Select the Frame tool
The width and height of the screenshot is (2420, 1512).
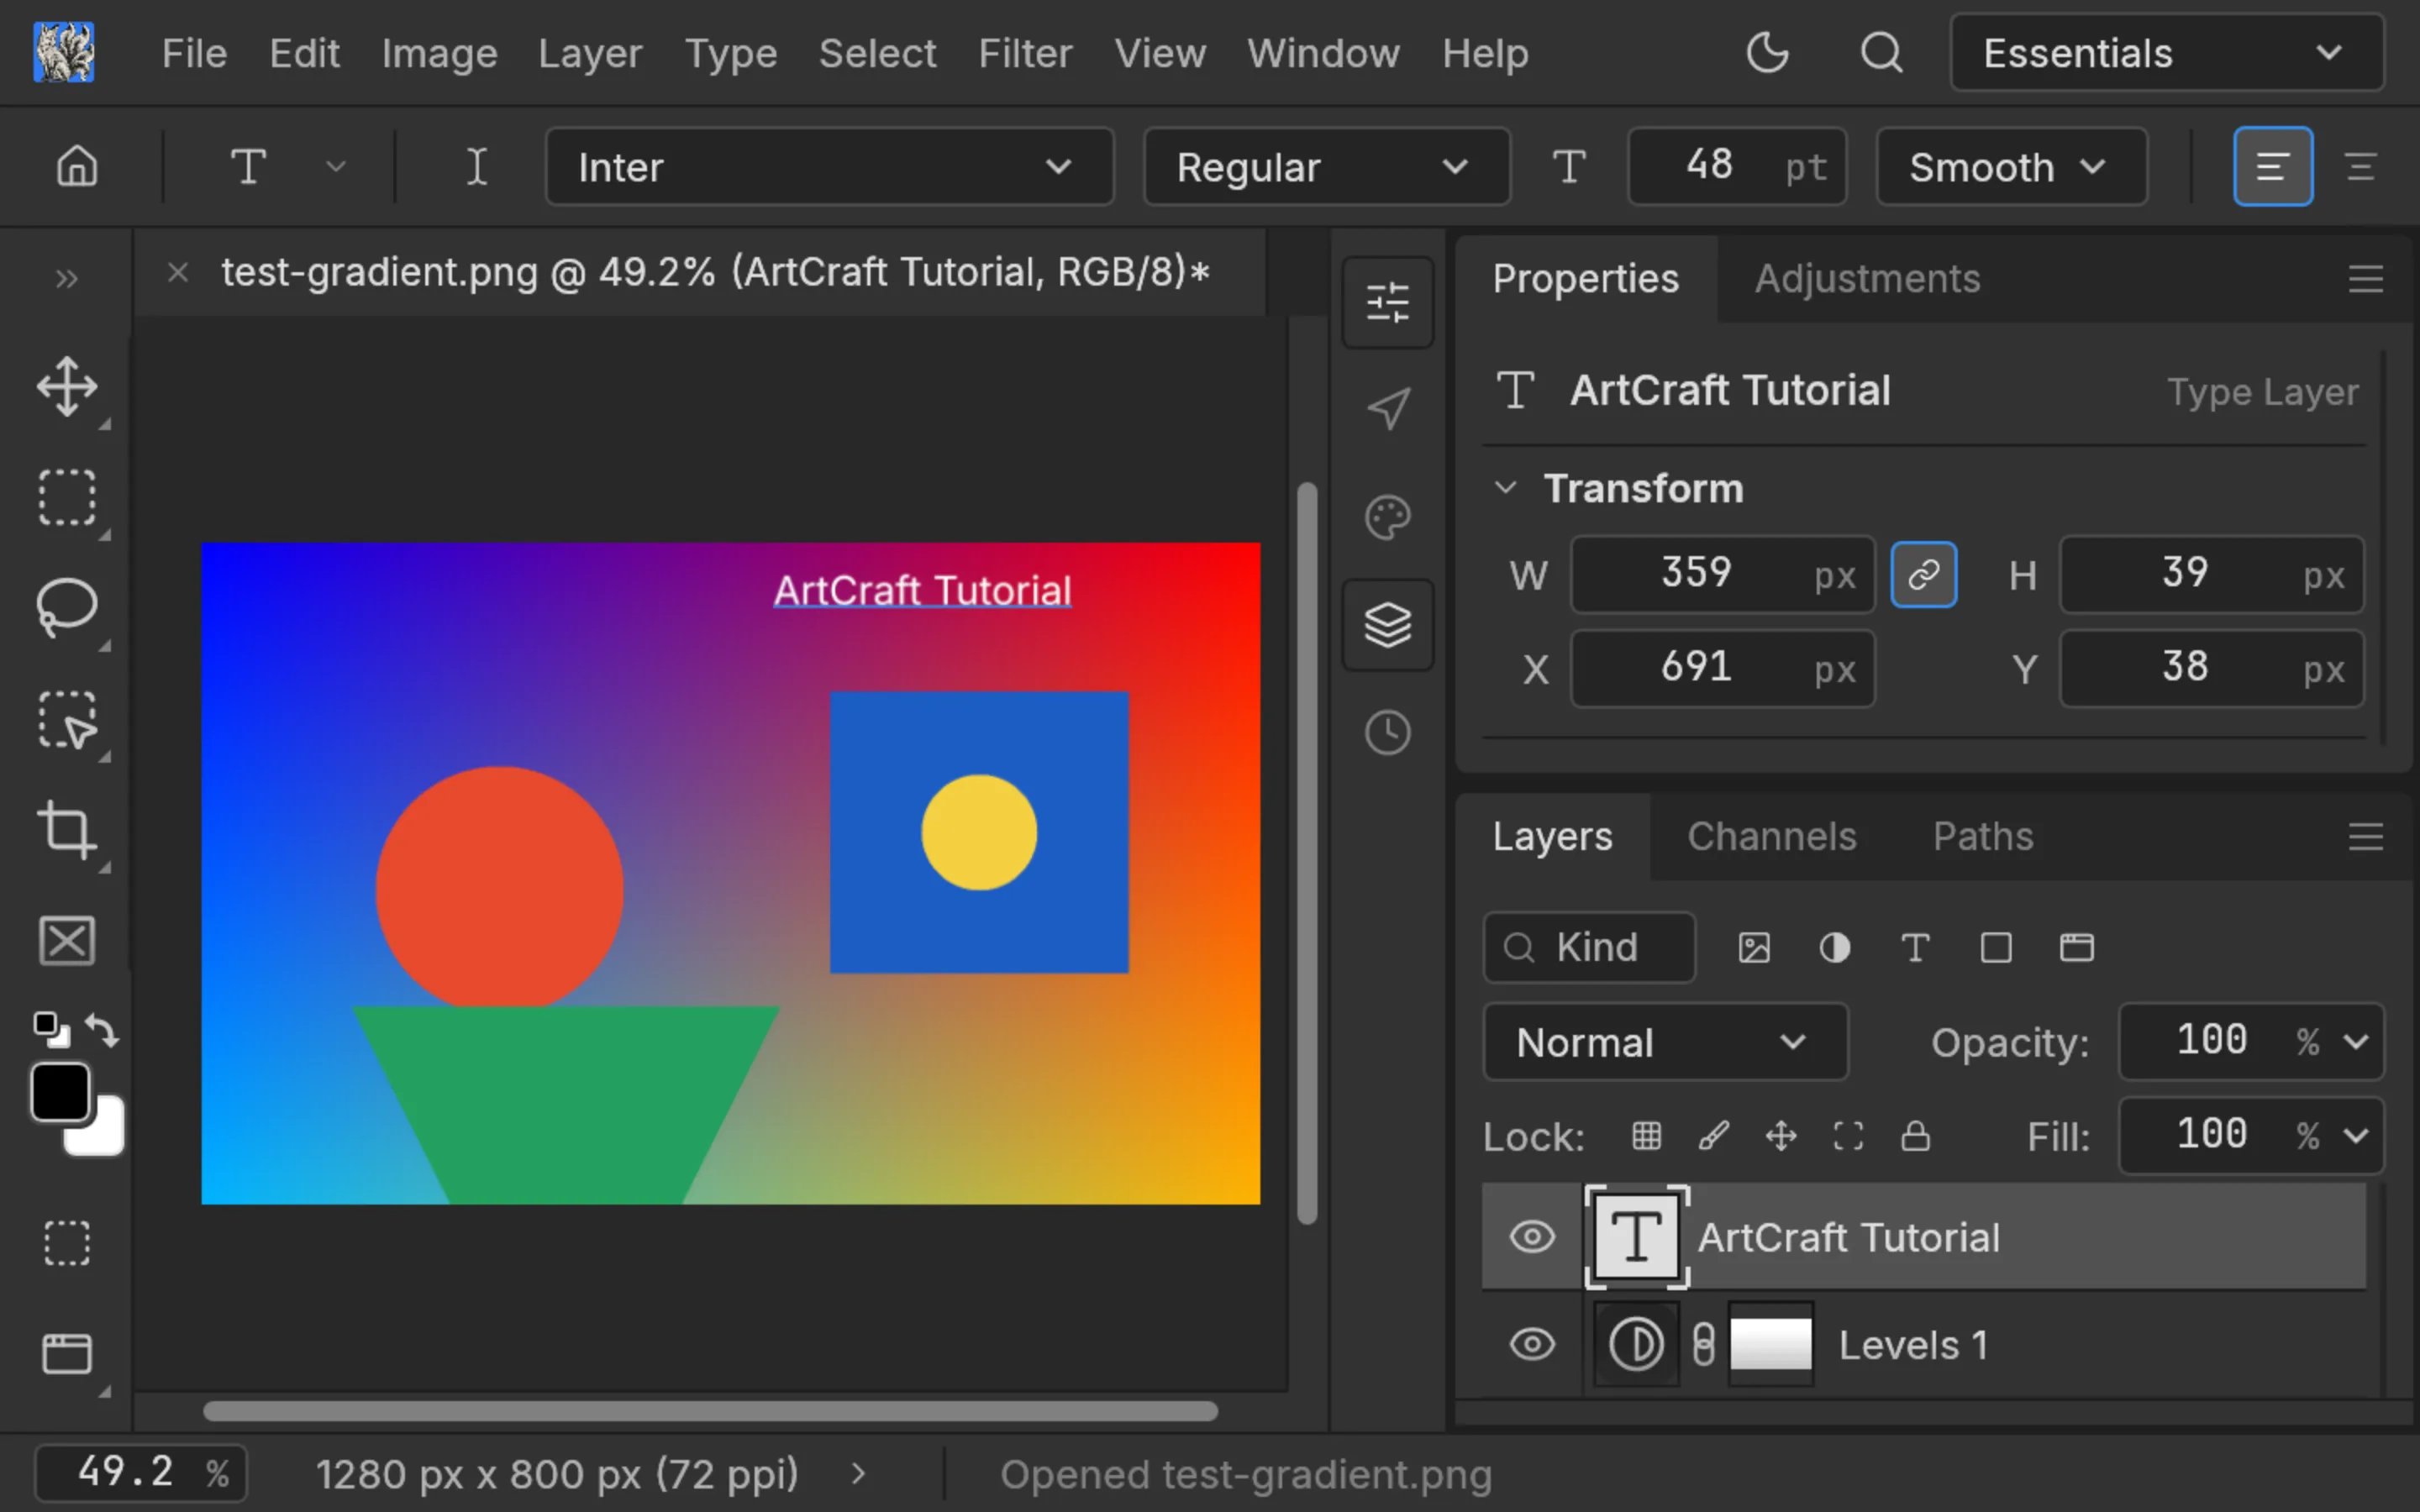(x=67, y=941)
